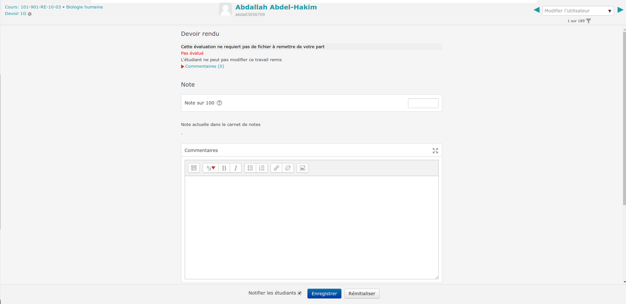Click the Enregistrer button
This screenshot has height=304, width=626.
click(x=324, y=294)
